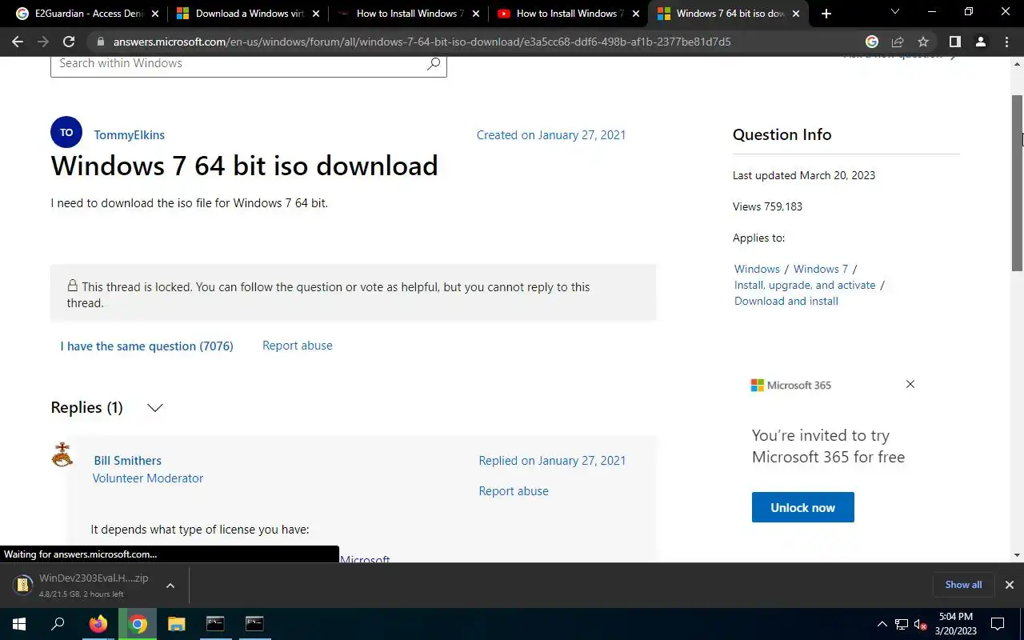Launch Firefox from the taskbar

(98, 624)
